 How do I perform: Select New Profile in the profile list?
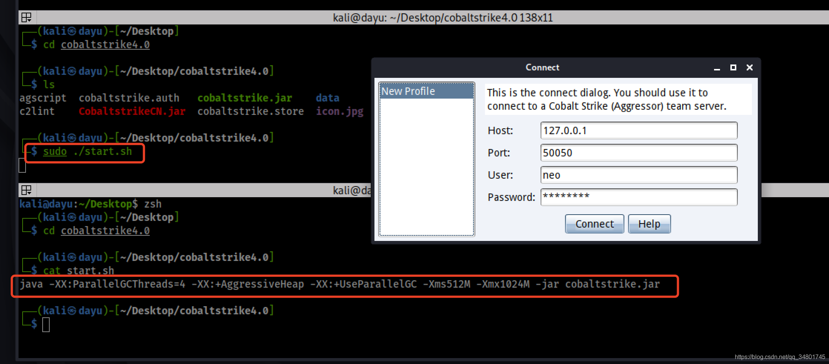tap(426, 91)
